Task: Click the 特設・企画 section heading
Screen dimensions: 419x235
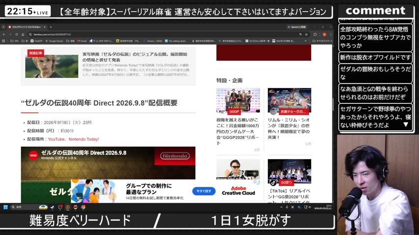Action: [229, 80]
